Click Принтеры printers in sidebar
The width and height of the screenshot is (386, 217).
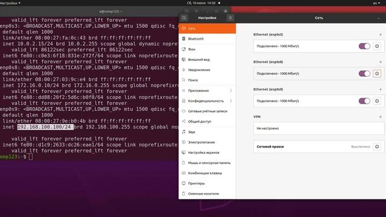point(207,183)
